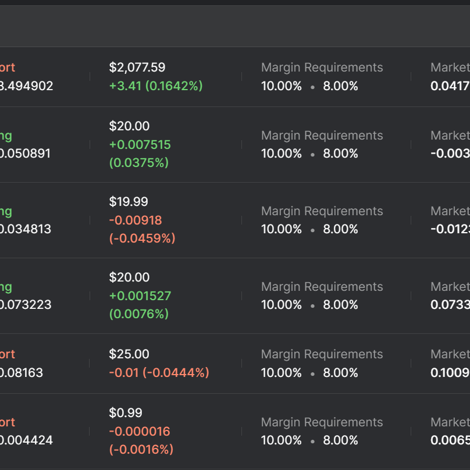The width and height of the screenshot is (470, 470).
Task: Click the position size ending 3.494902
Action: [x=26, y=86]
